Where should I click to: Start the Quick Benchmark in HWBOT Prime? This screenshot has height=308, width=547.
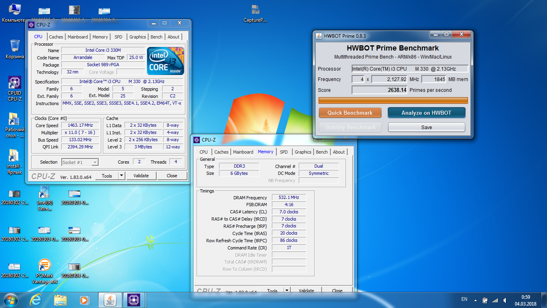(350, 113)
